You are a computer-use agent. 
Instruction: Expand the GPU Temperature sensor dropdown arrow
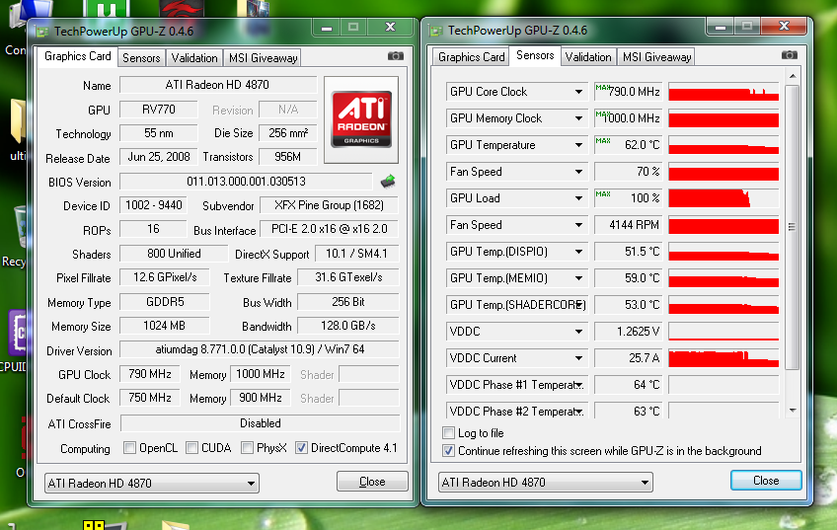click(x=579, y=145)
